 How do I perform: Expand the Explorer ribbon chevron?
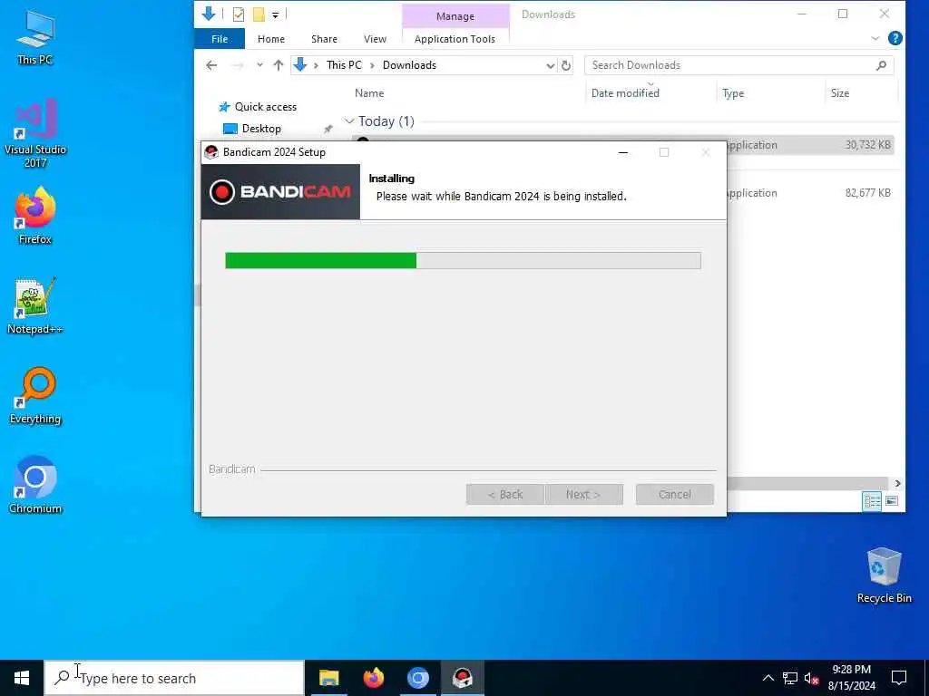[875, 38]
